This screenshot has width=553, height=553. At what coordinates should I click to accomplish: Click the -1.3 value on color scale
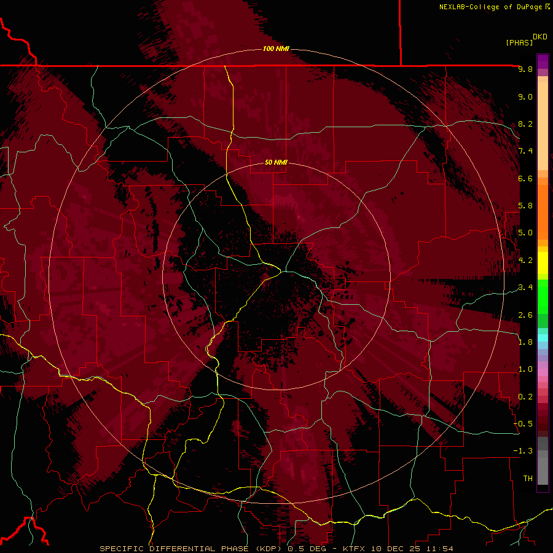pos(523,451)
